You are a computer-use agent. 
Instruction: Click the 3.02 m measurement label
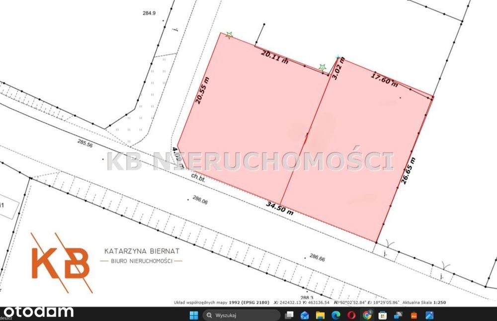(338, 68)
